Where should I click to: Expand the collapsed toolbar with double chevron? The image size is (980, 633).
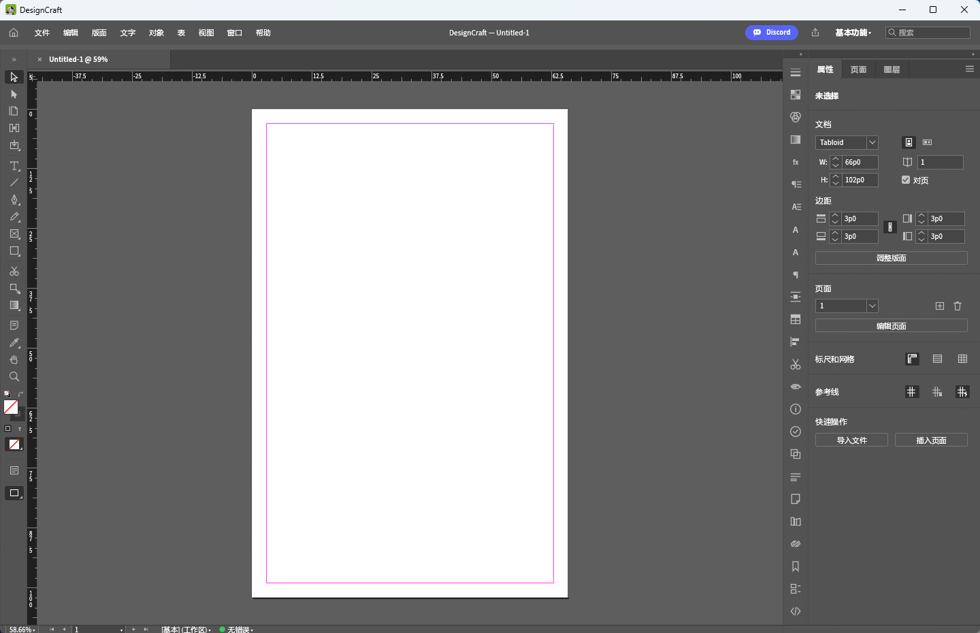tap(14, 59)
